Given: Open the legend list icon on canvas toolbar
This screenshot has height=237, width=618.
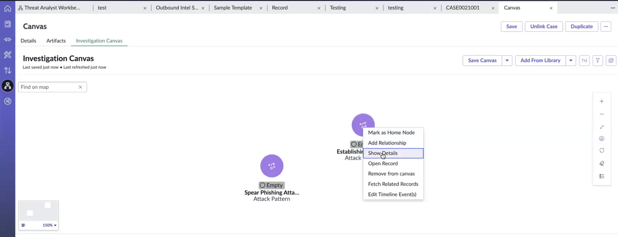Looking at the screenshot, I should (602, 176).
